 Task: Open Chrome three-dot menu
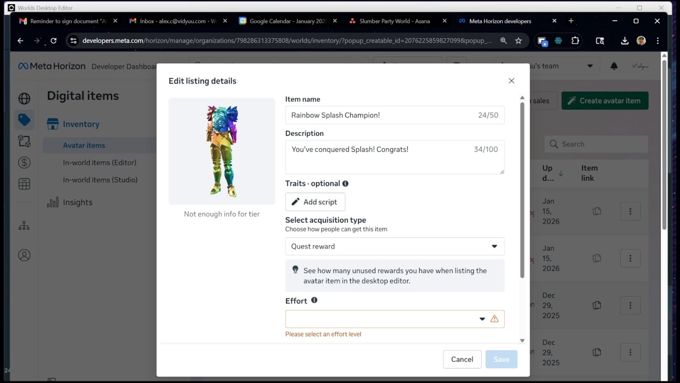coord(658,40)
